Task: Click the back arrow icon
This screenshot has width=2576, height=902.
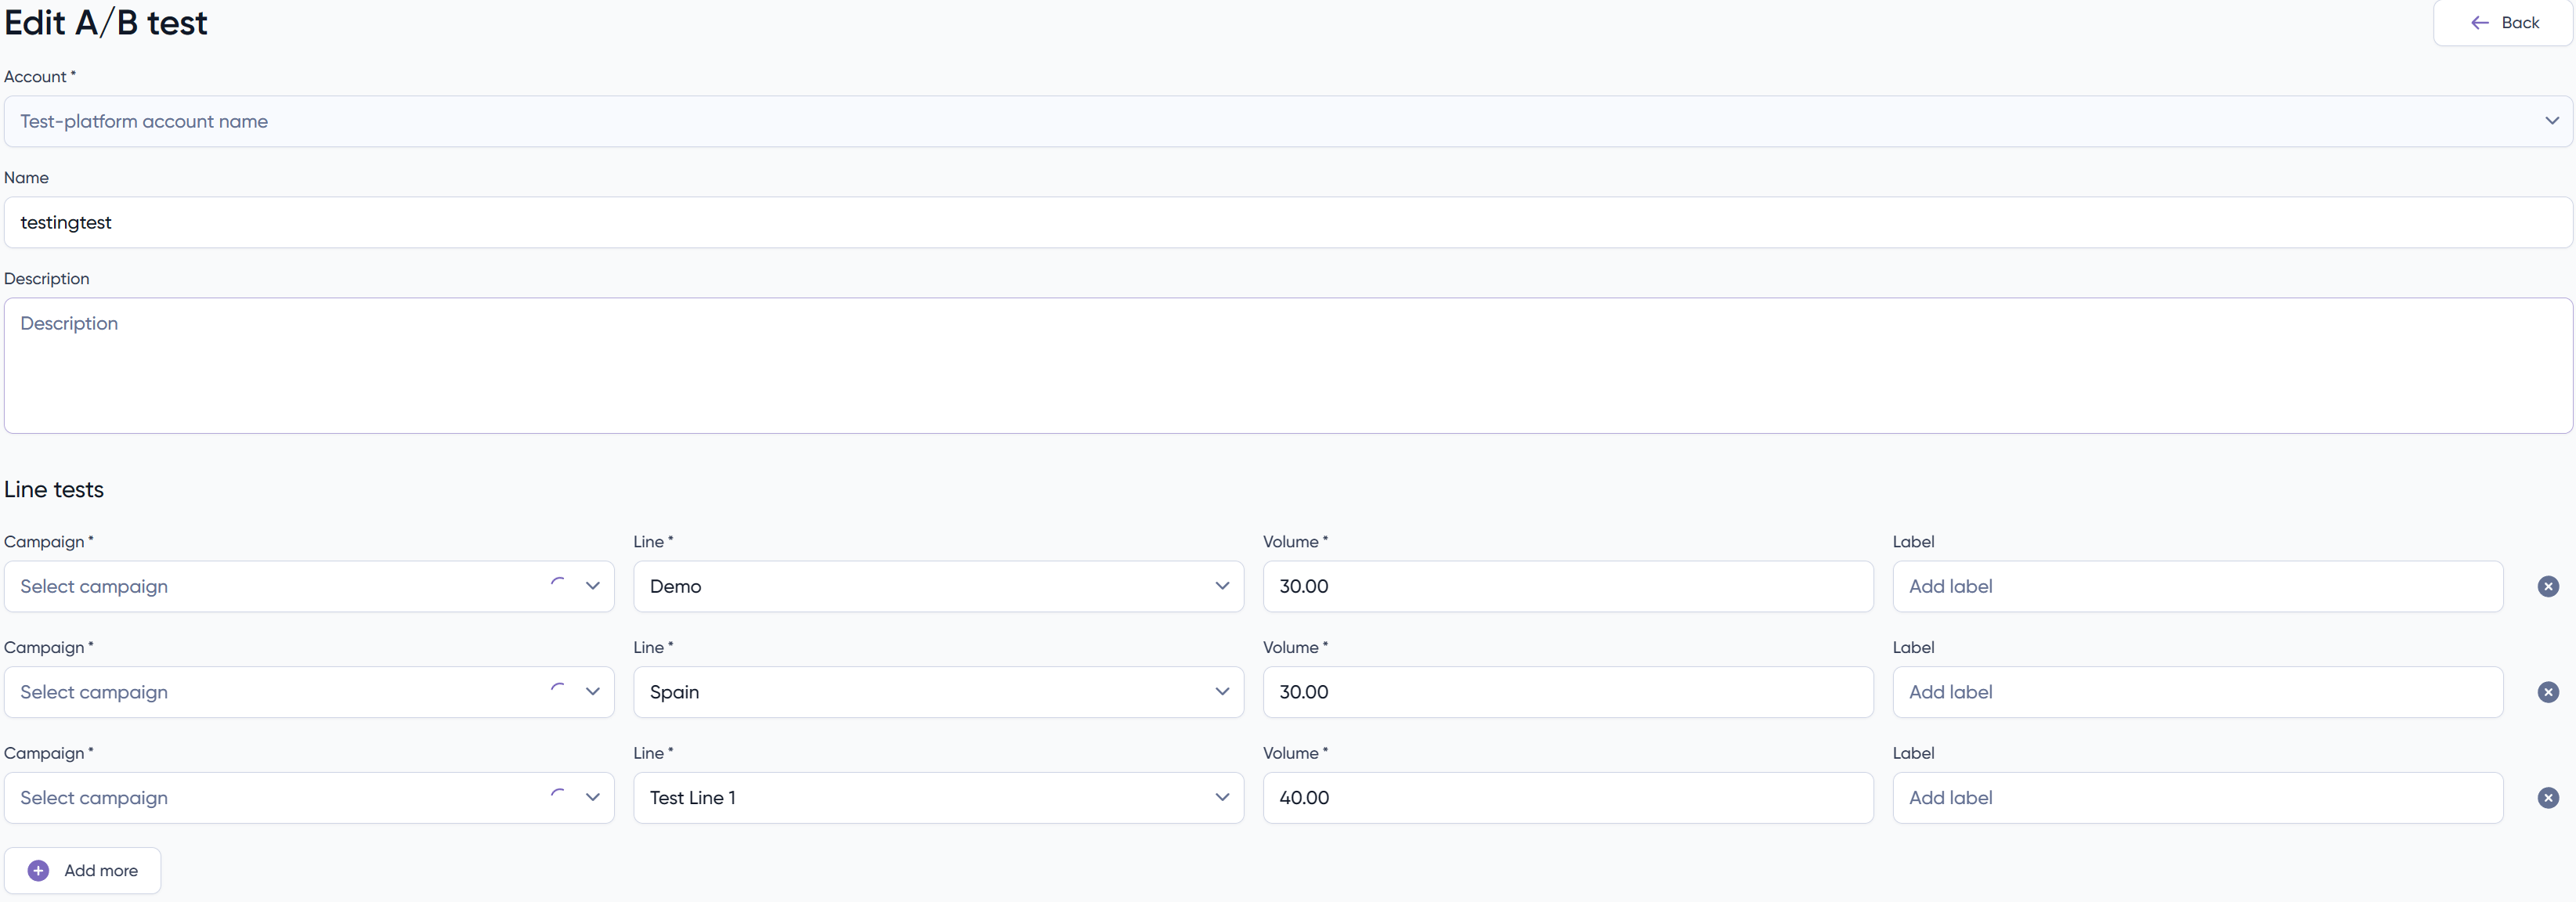Action: 2480,23
